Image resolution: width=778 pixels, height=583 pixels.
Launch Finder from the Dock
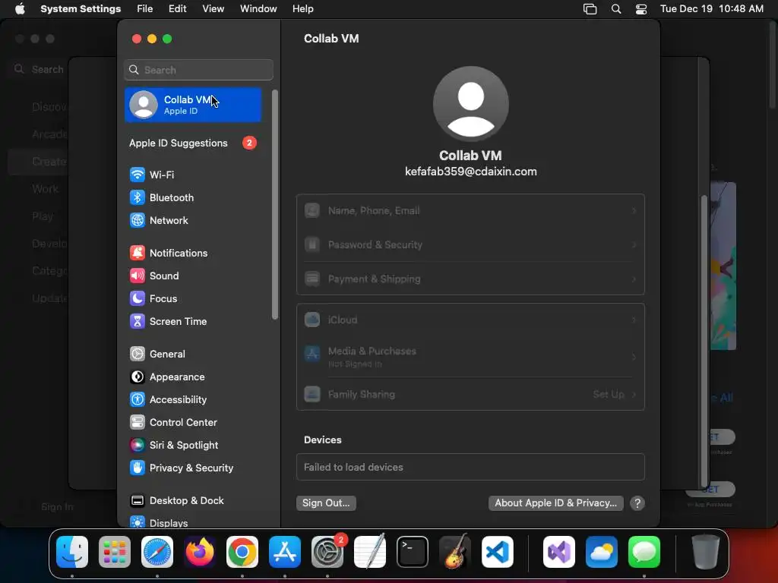pos(72,552)
